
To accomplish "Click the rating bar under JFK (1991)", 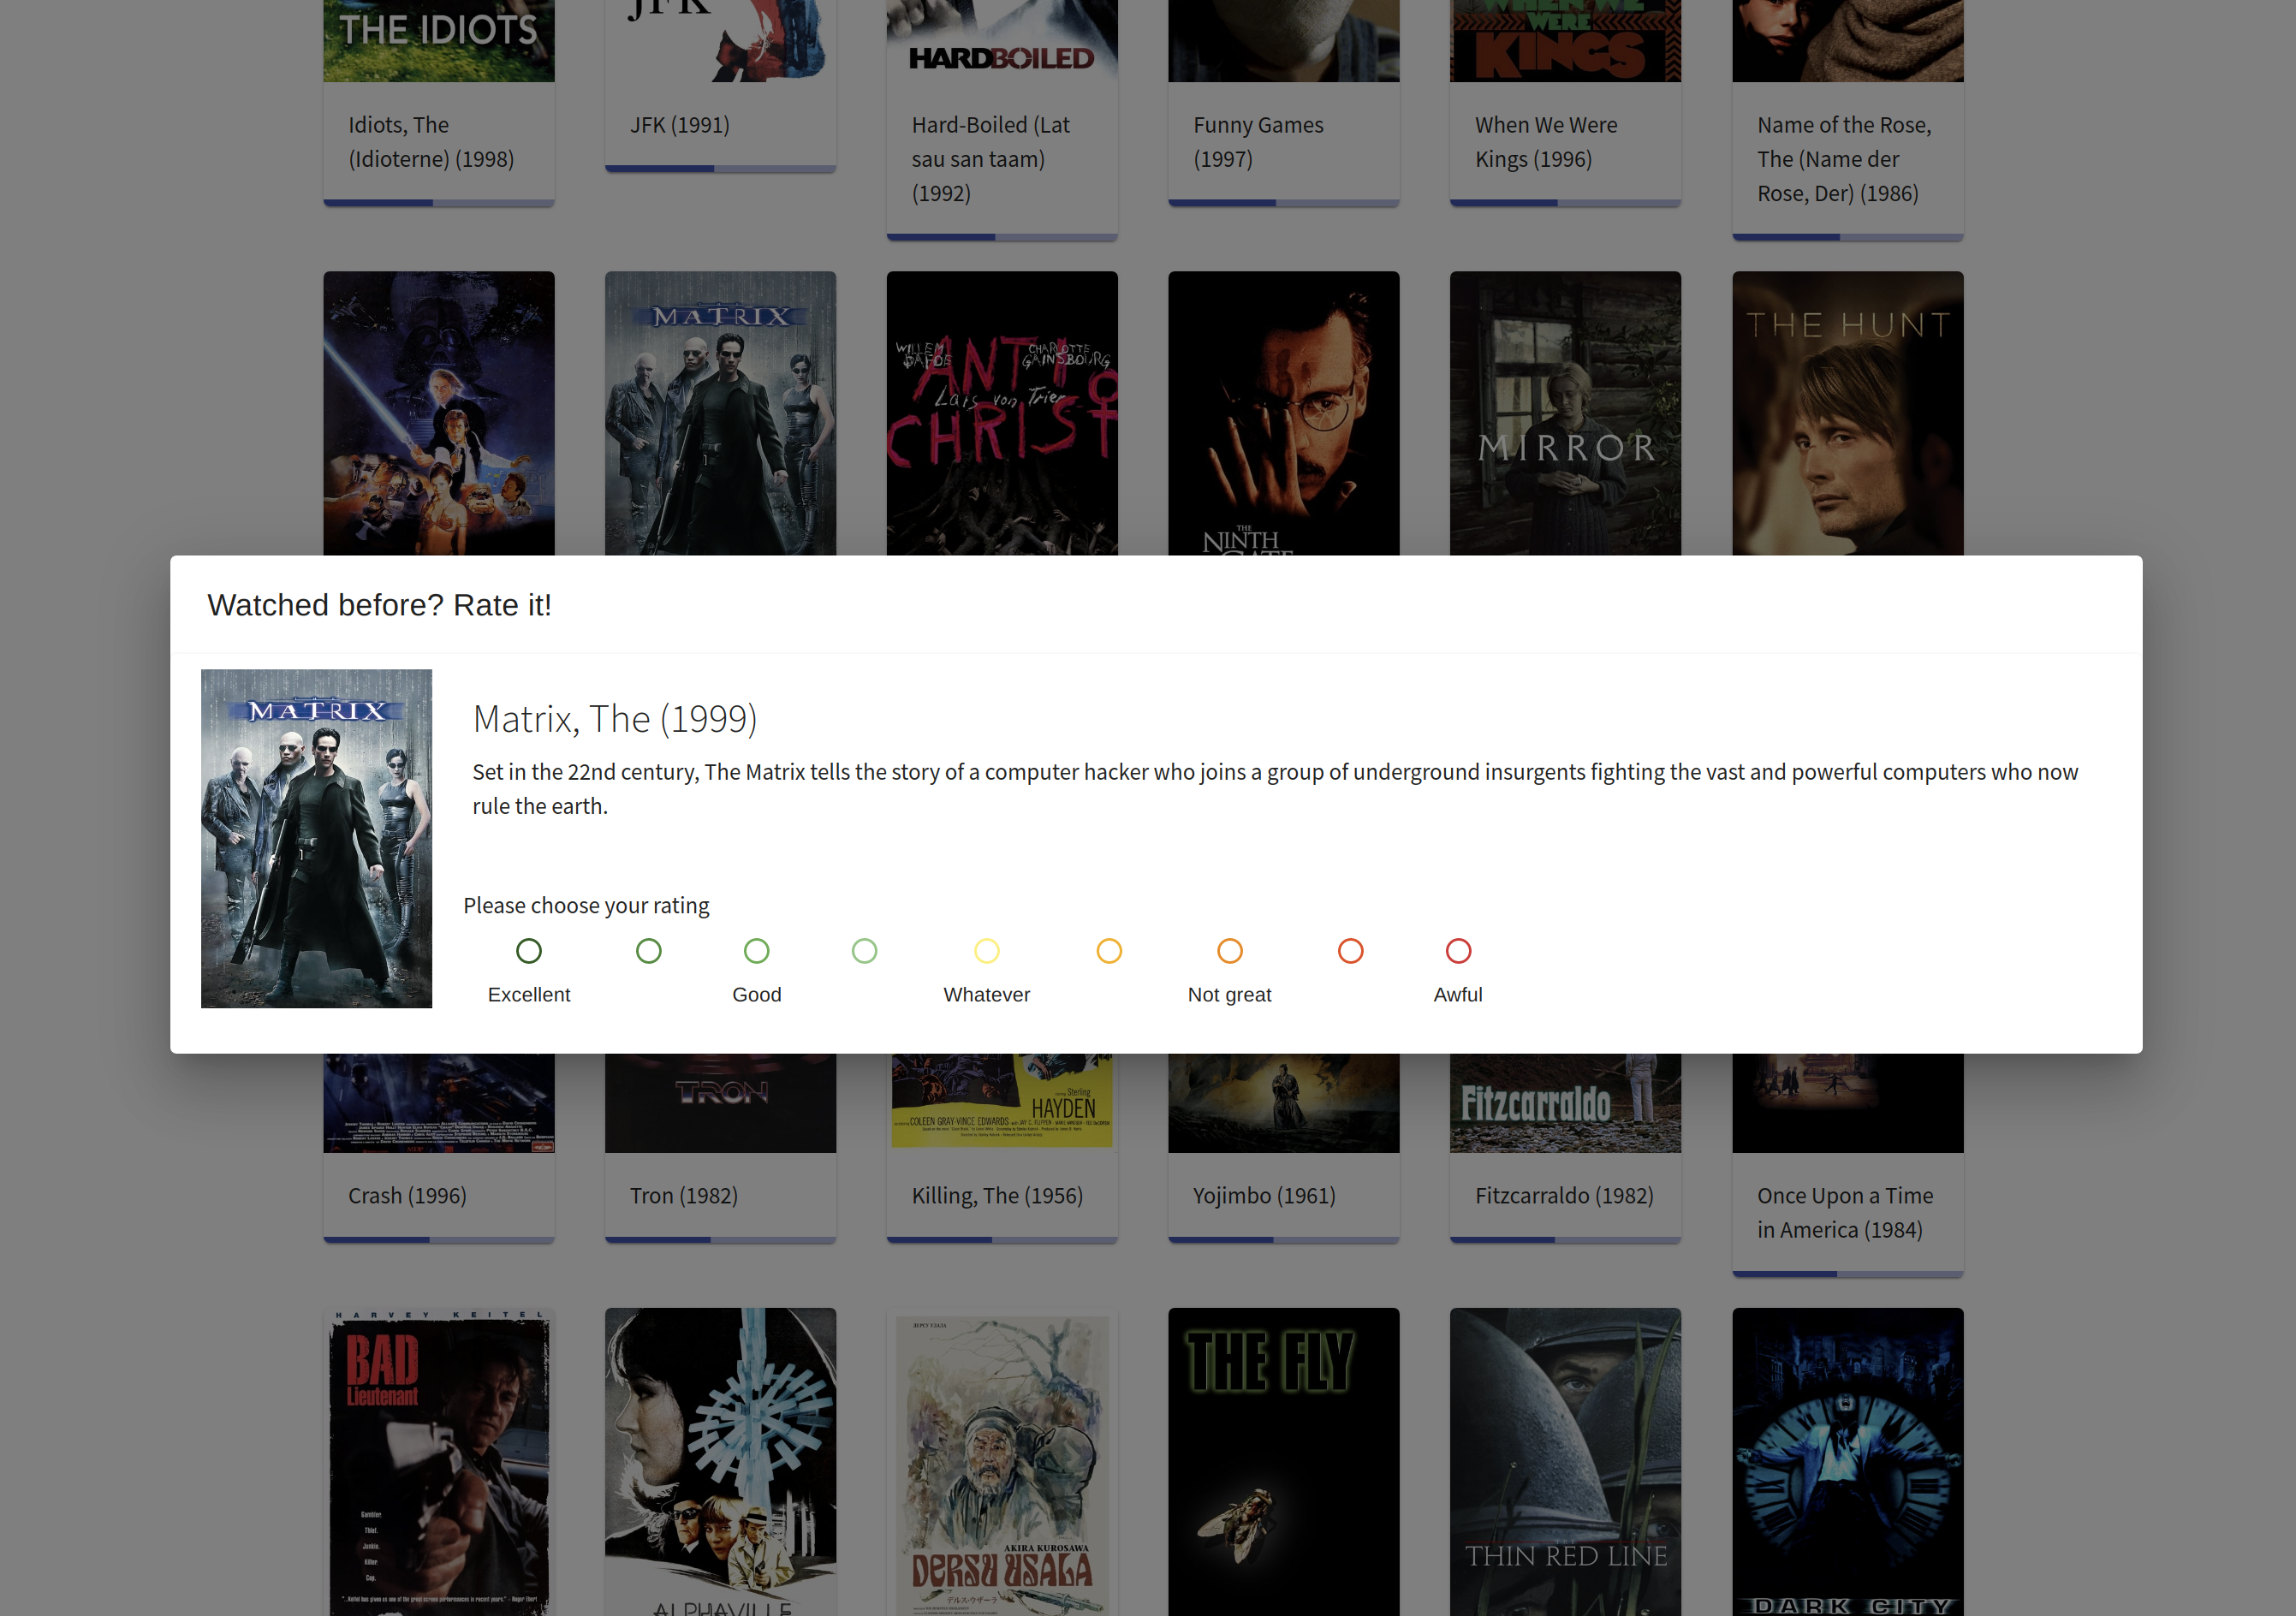I will pyautogui.click(x=720, y=169).
